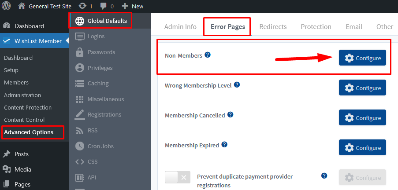Show help for Membership Cancelled
Image resolution: width=398 pixels, height=190 pixels.
pyautogui.click(x=230, y=114)
